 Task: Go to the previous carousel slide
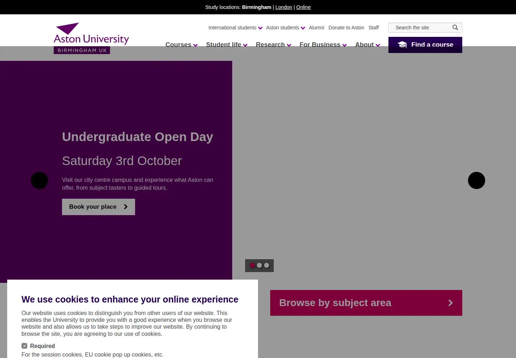click(39, 180)
